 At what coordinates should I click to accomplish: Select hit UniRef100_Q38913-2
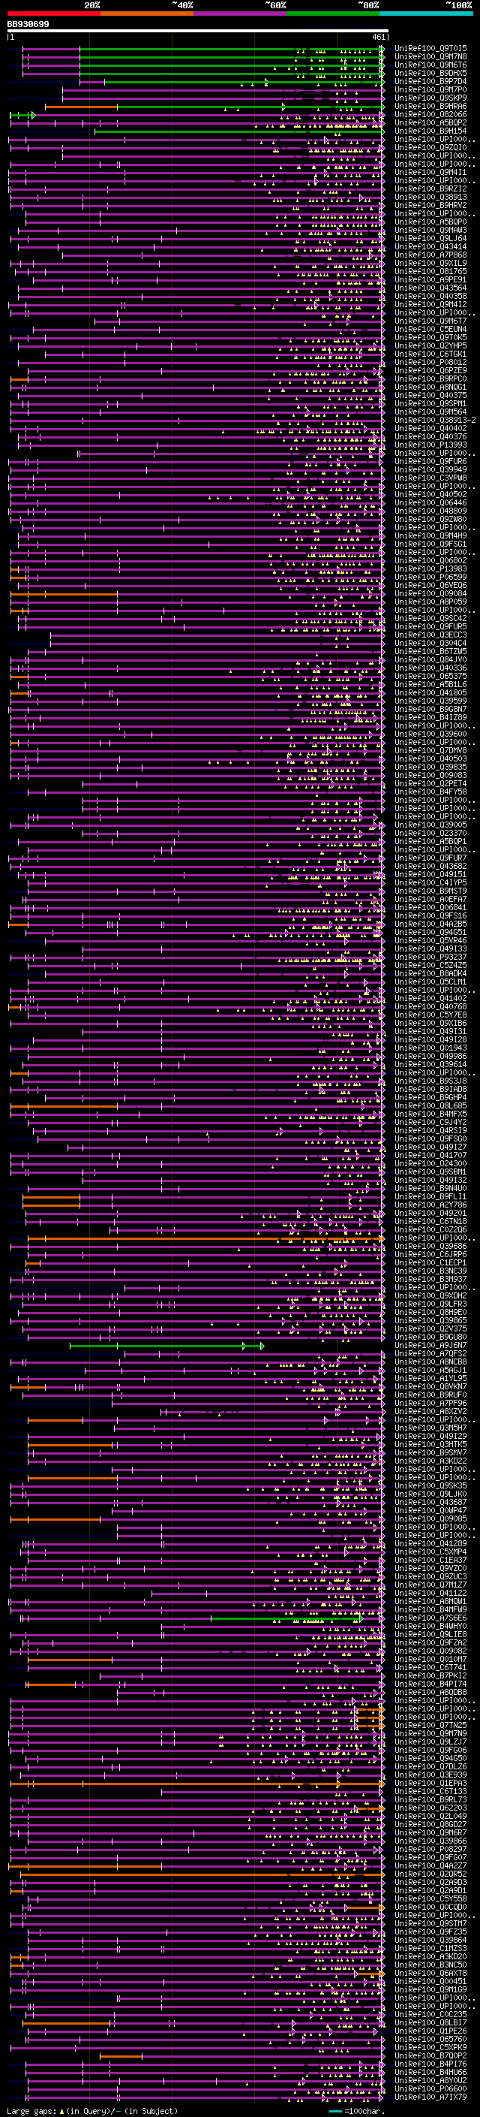click(x=435, y=420)
